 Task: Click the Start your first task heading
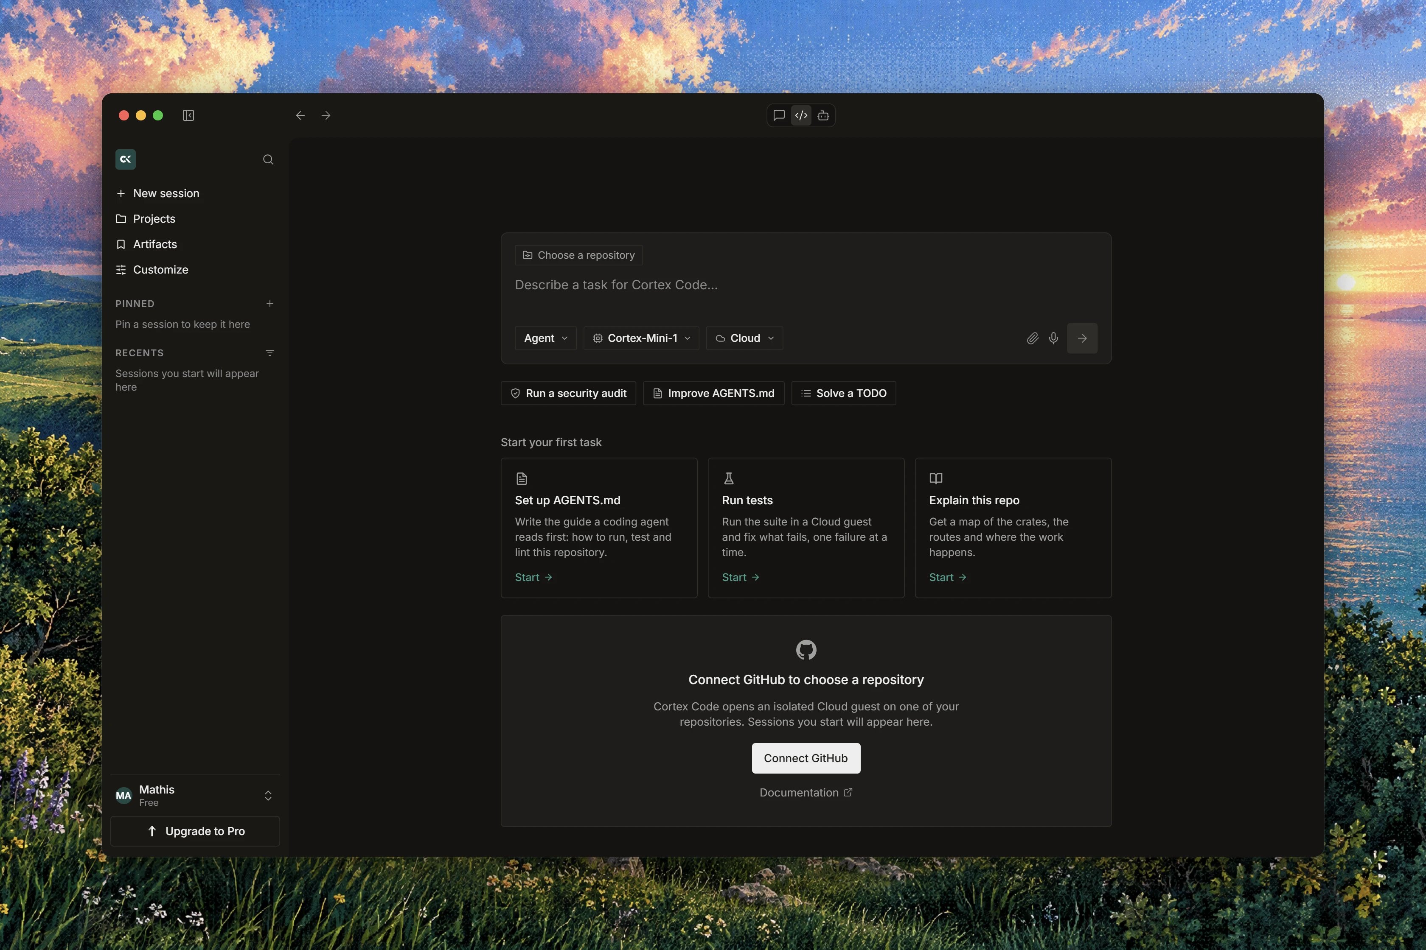point(550,442)
